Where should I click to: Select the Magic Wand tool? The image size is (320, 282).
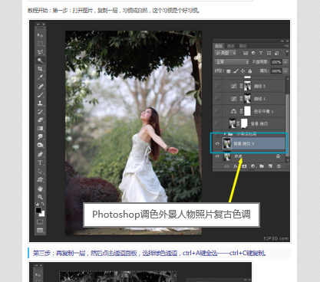click(40, 61)
